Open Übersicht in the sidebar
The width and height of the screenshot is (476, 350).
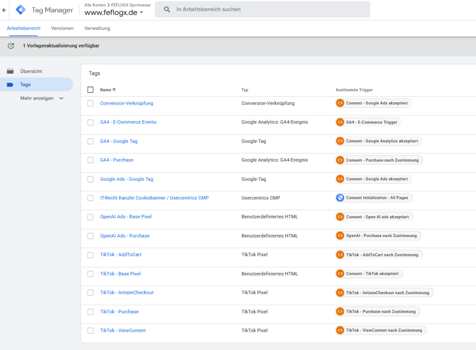click(x=31, y=71)
